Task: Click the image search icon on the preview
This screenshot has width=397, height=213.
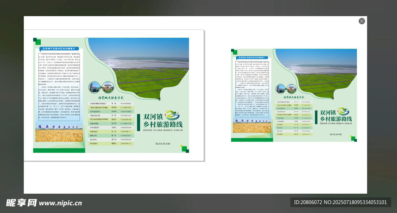Action: coord(362,21)
